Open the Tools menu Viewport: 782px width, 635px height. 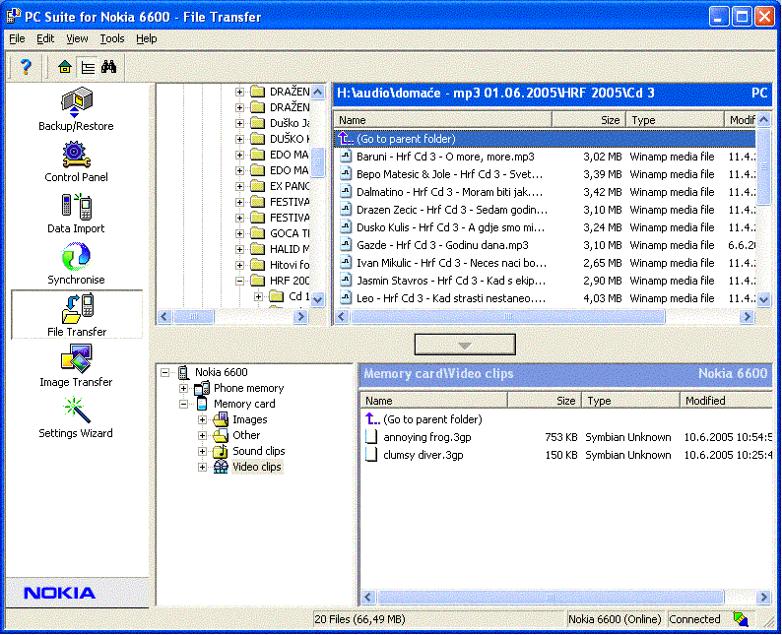pos(112,38)
